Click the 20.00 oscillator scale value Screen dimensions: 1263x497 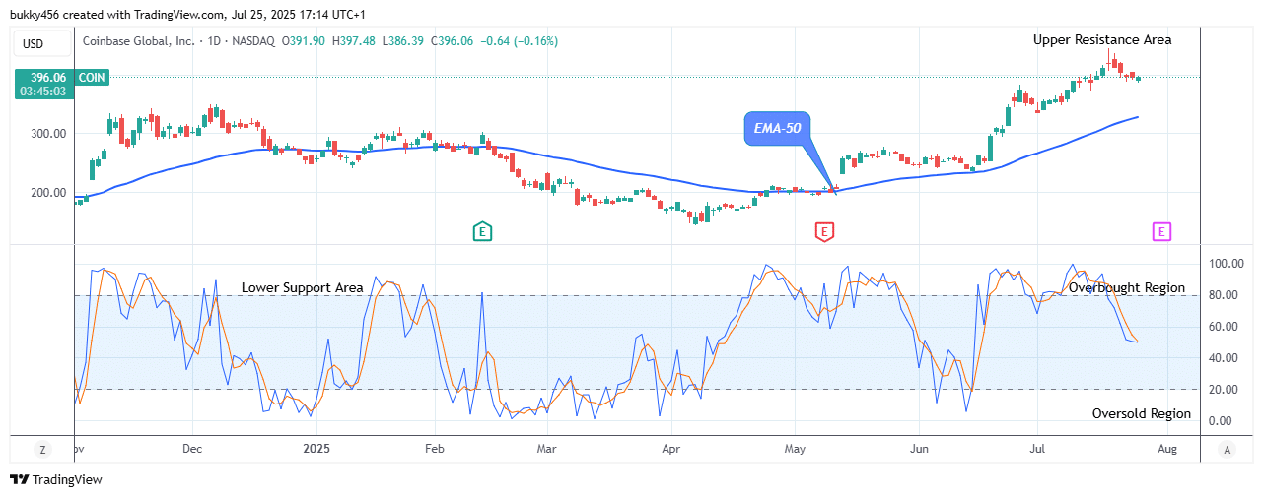1226,390
